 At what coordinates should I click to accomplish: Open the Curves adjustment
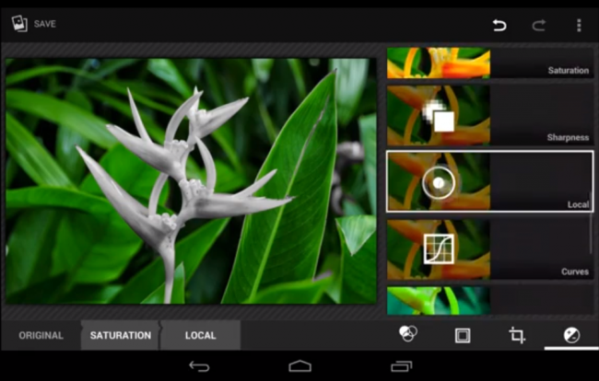coord(488,248)
